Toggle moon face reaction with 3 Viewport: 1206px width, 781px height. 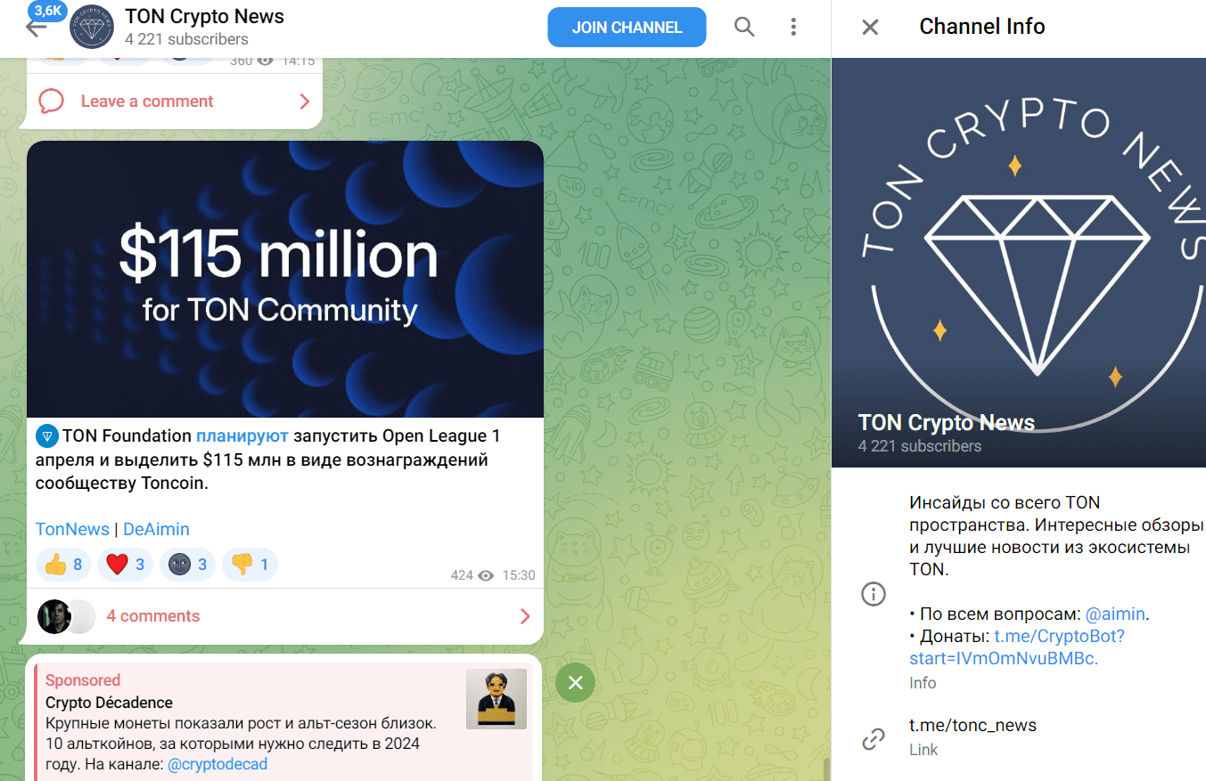coord(187,565)
